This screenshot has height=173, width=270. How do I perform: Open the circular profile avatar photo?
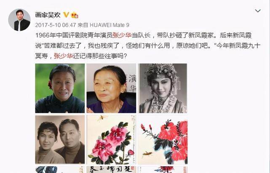(x=19, y=20)
